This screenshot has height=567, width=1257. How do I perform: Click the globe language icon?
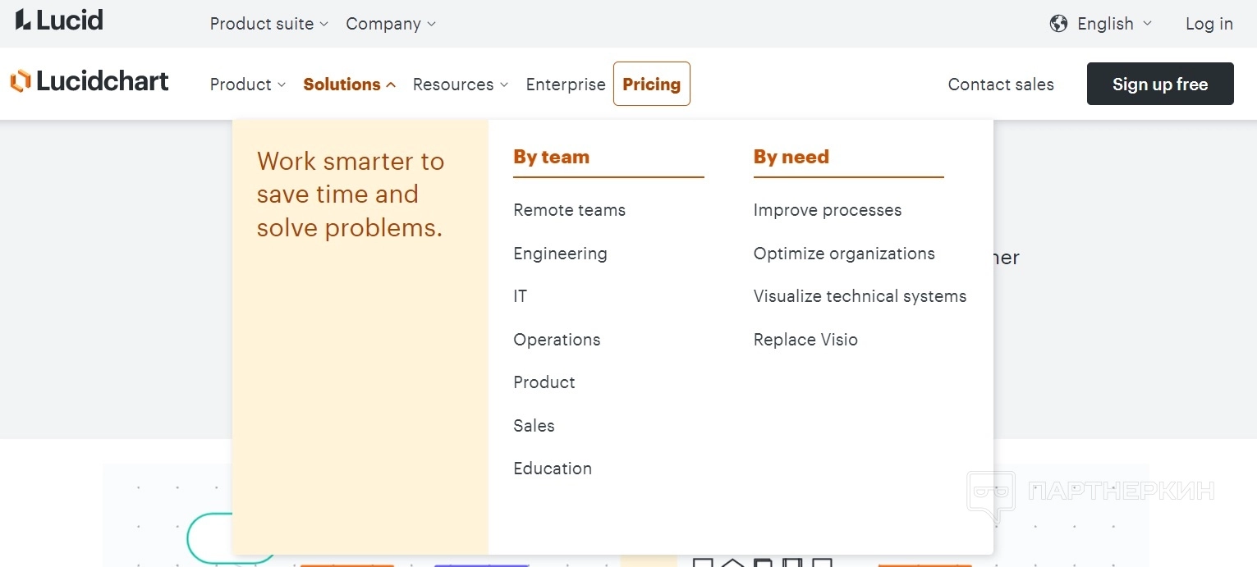click(x=1058, y=24)
